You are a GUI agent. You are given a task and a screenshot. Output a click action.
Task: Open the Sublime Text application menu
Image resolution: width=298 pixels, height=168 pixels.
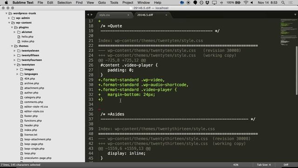point(23,3)
